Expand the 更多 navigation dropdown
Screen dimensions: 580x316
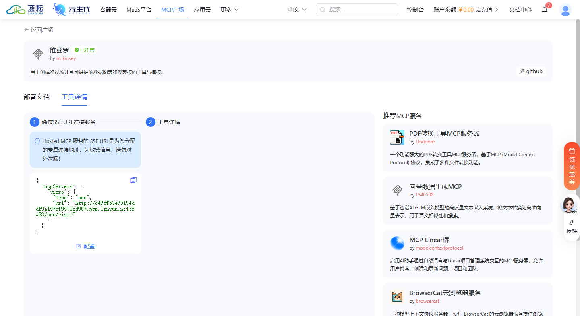[x=229, y=9]
